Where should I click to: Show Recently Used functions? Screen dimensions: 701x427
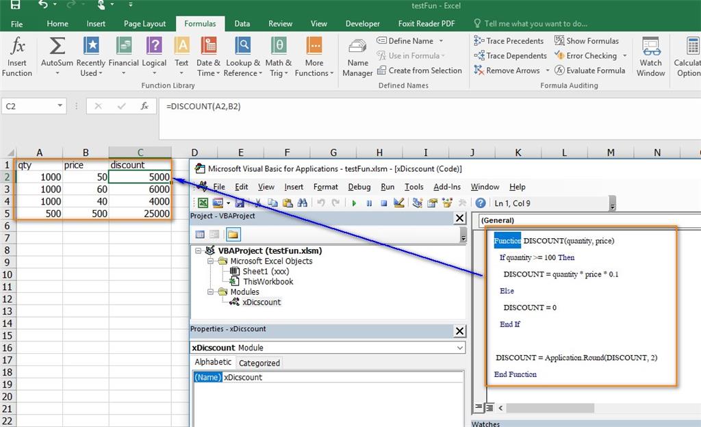coord(91,57)
